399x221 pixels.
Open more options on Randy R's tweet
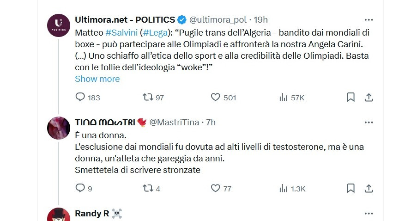(369, 214)
